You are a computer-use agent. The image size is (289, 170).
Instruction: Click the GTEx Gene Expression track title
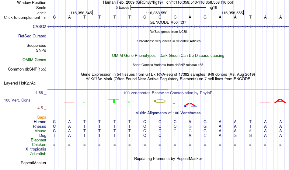coord(168,75)
